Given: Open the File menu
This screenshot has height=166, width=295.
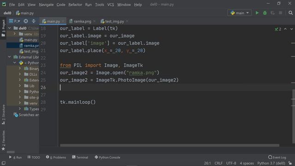Looking at the screenshot, I should [12, 5].
